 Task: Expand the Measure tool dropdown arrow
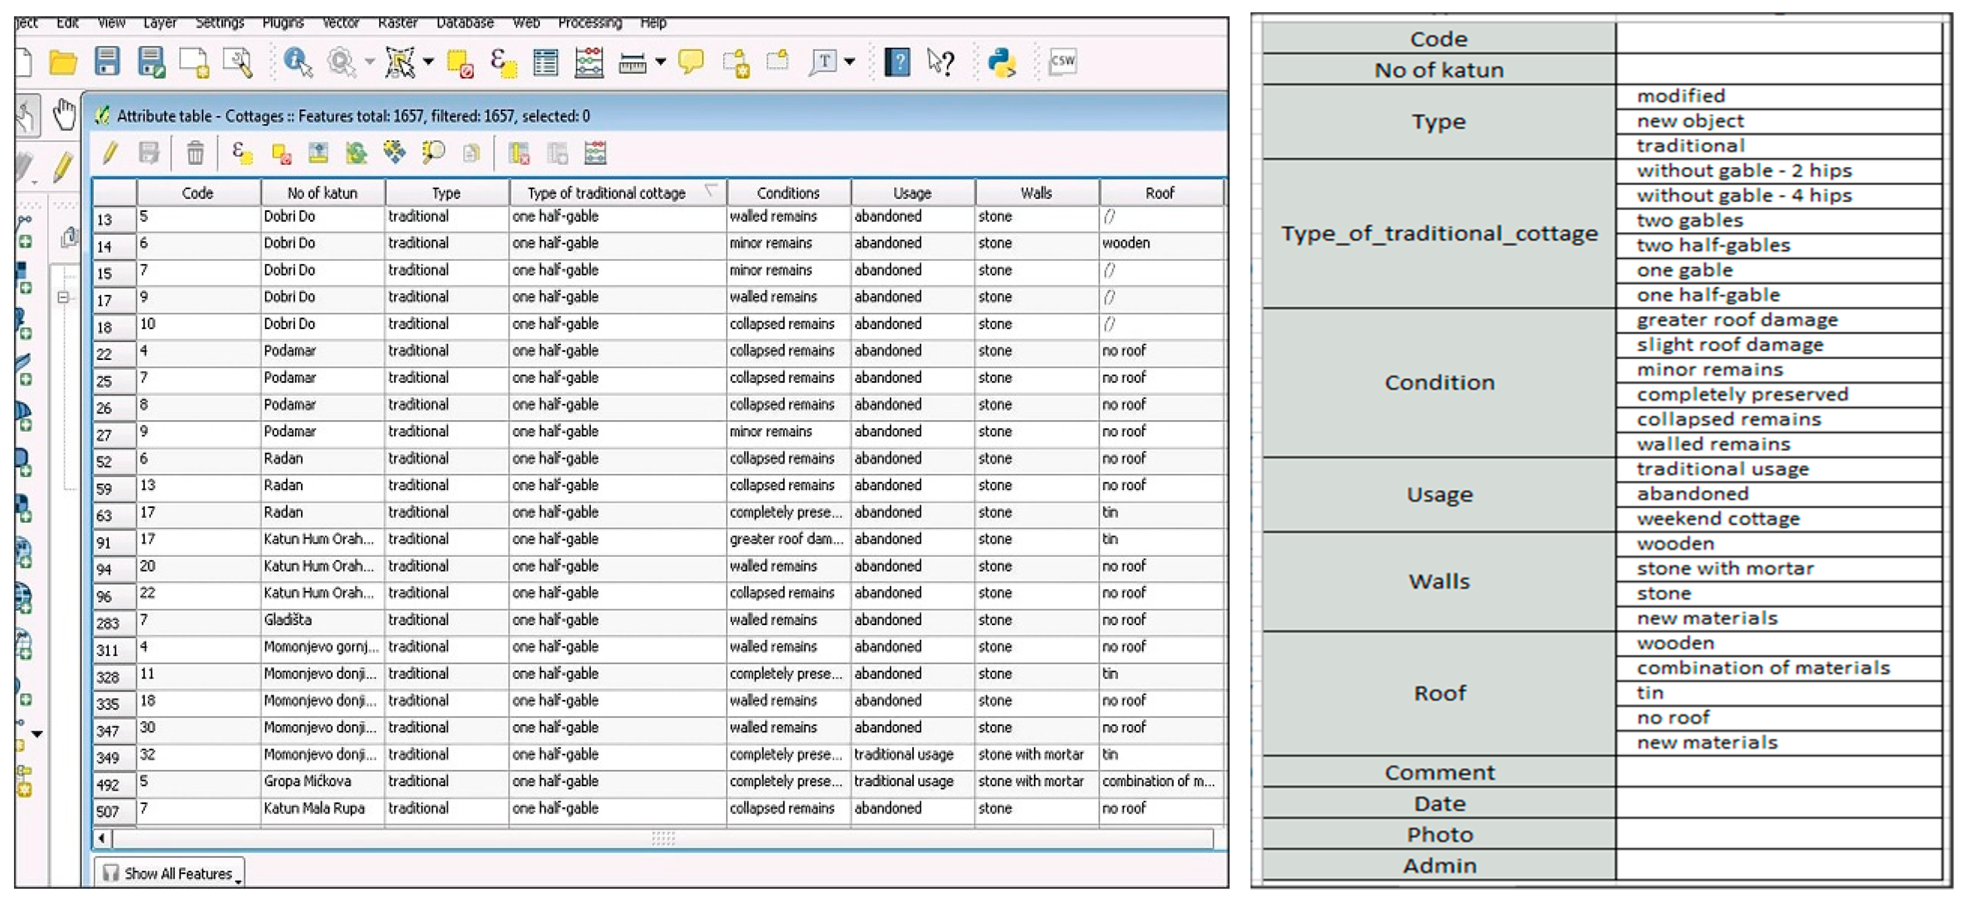click(x=660, y=62)
